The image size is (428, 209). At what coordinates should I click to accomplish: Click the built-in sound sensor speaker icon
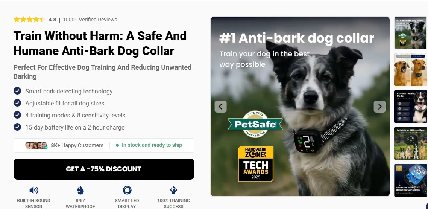coord(33,190)
